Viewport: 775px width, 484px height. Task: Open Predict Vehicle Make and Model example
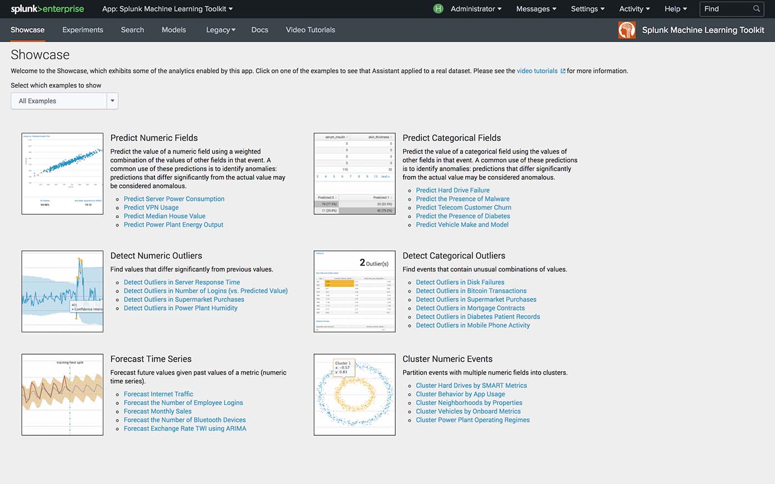(462, 225)
